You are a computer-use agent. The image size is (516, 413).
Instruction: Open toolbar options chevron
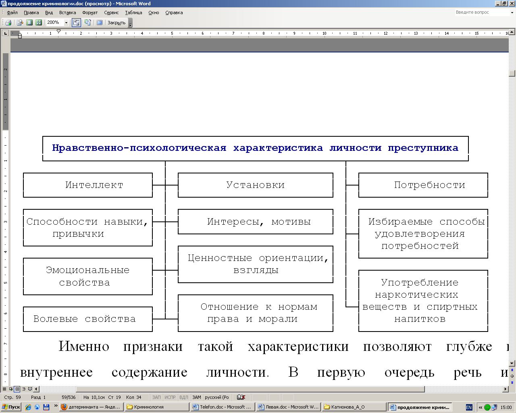[x=130, y=23]
